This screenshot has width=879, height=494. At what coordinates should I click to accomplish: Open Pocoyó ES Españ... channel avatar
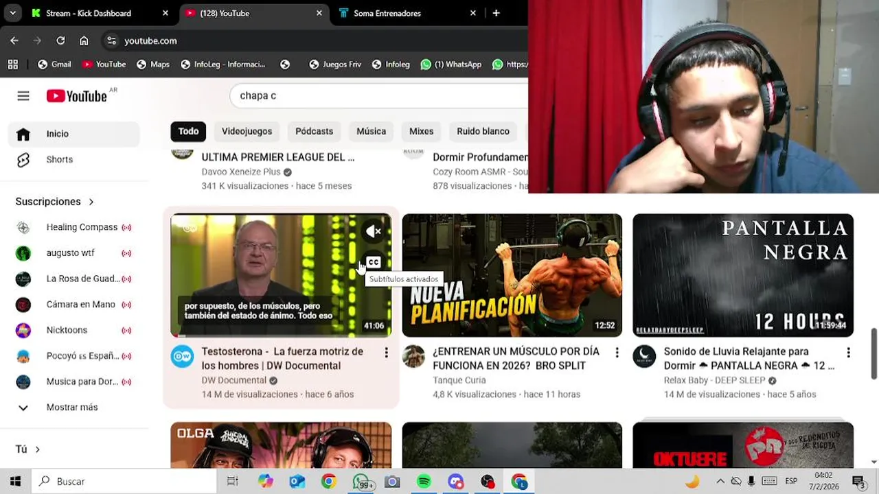click(23, 356)
